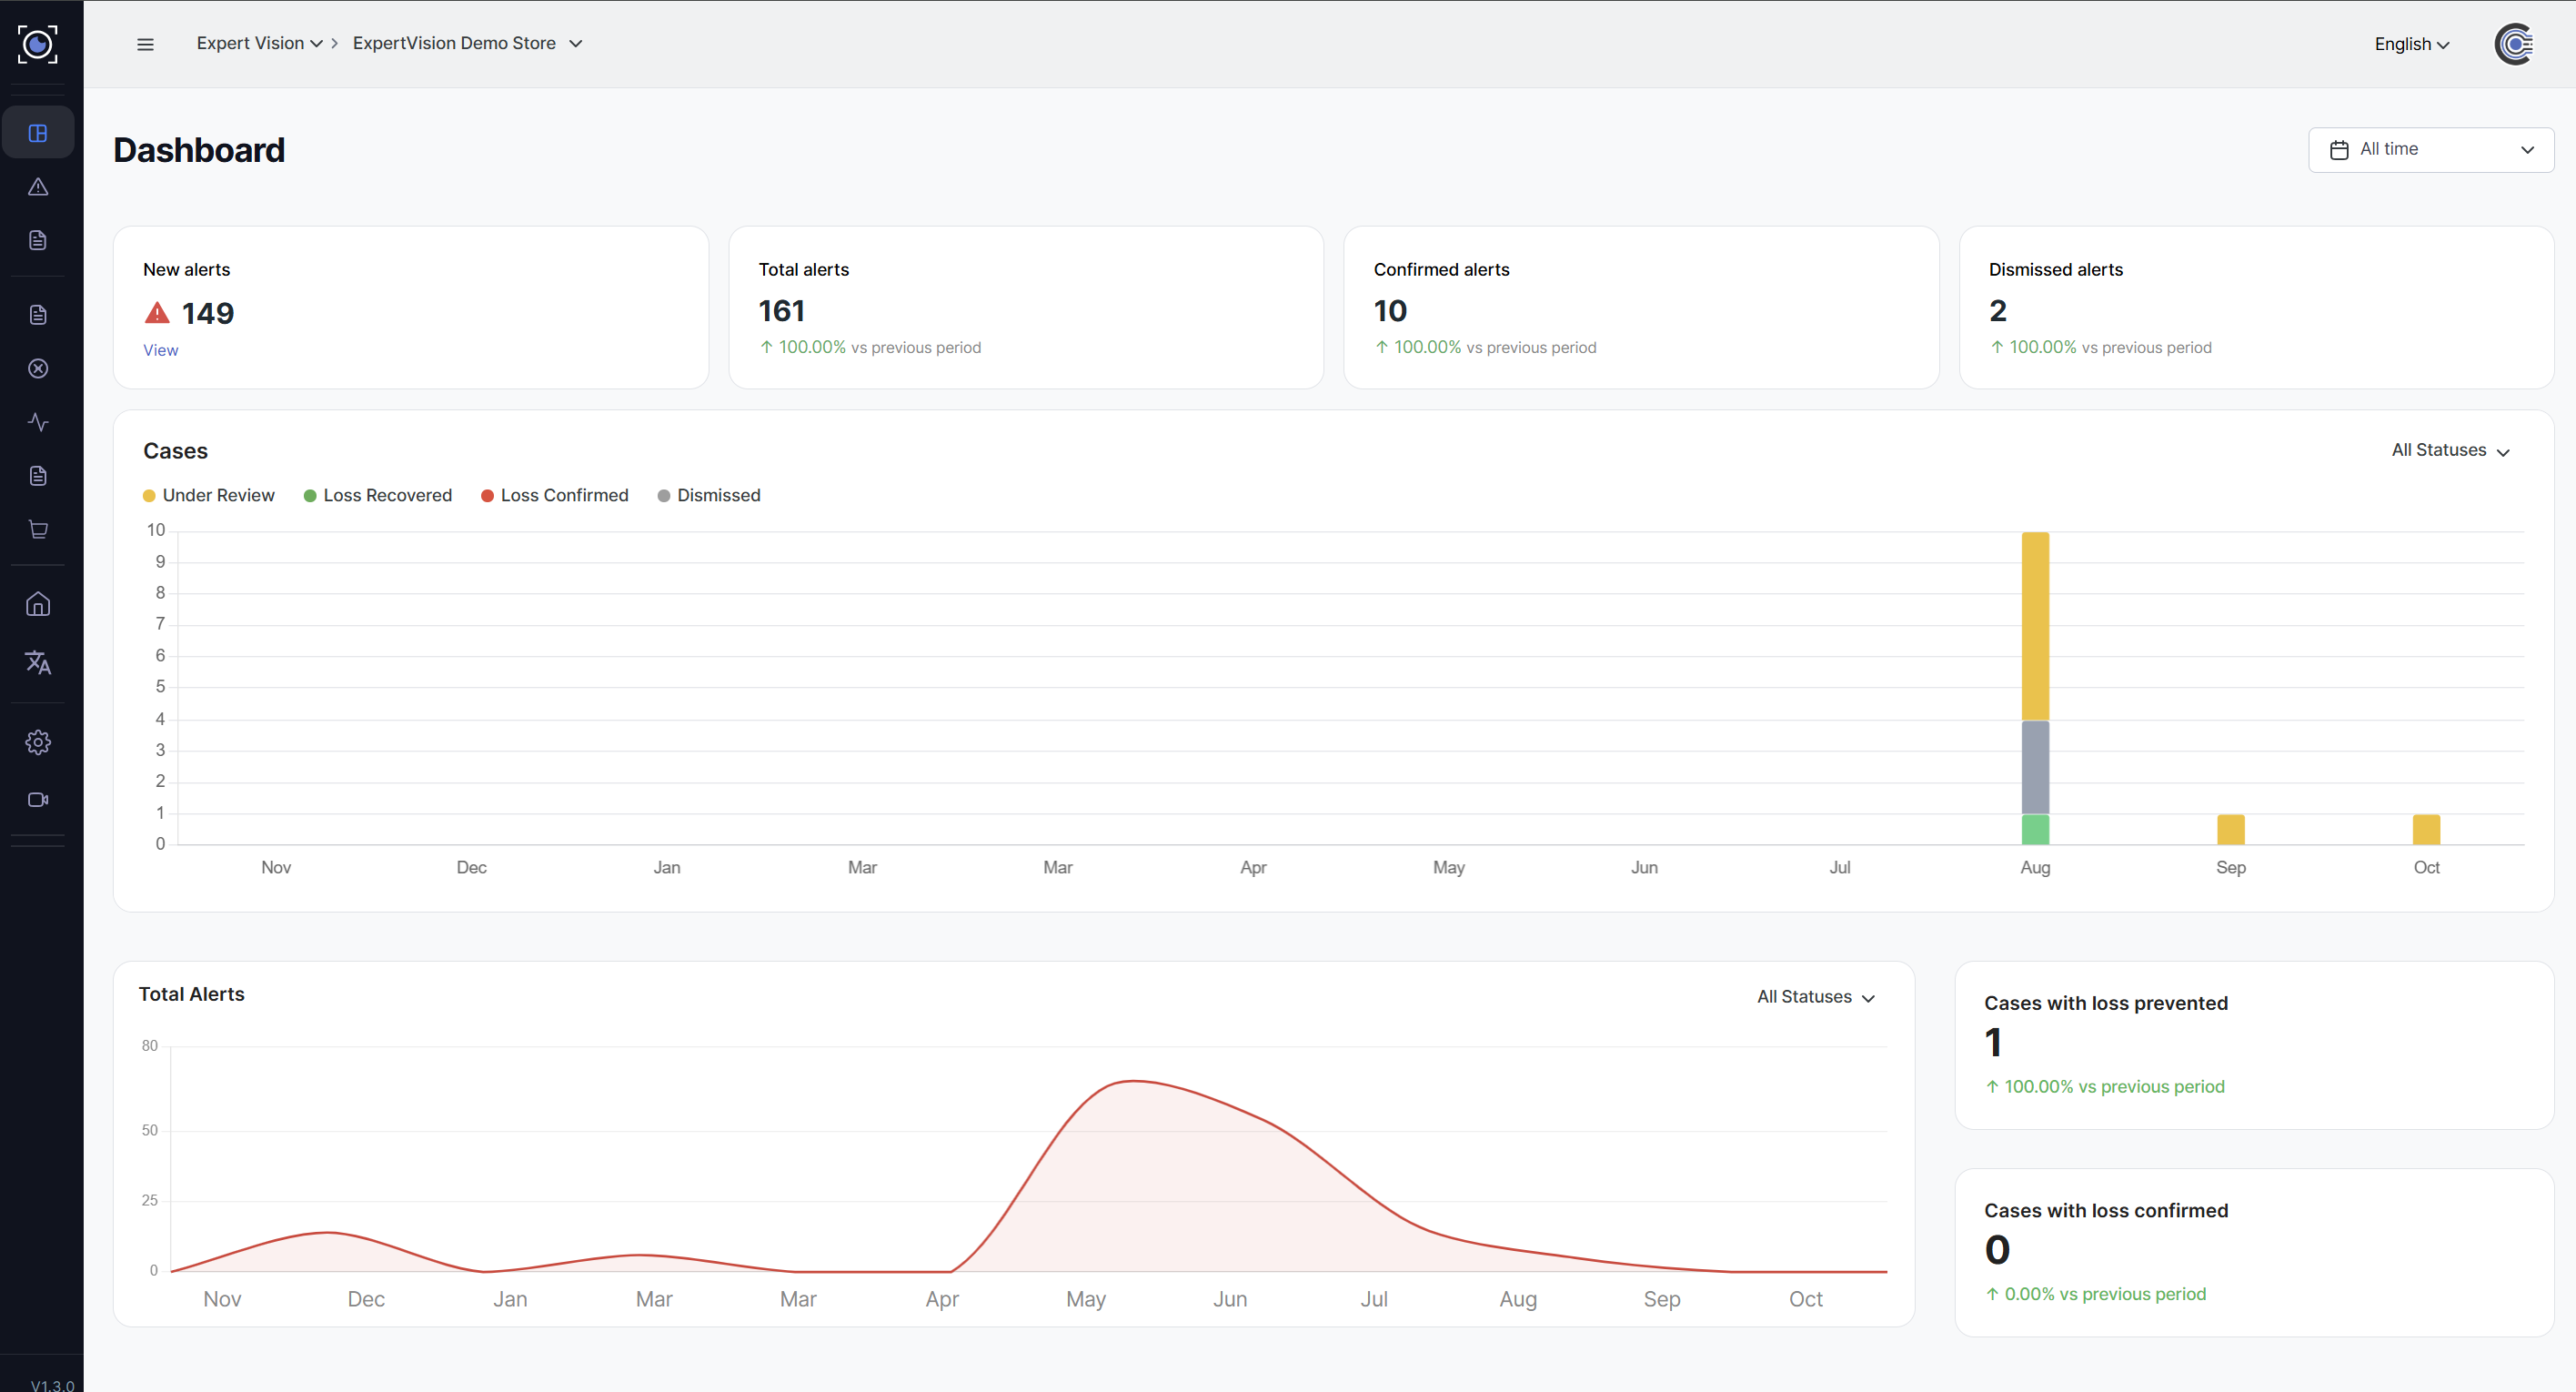Toggle Under Review legend series

click(209, 496)
